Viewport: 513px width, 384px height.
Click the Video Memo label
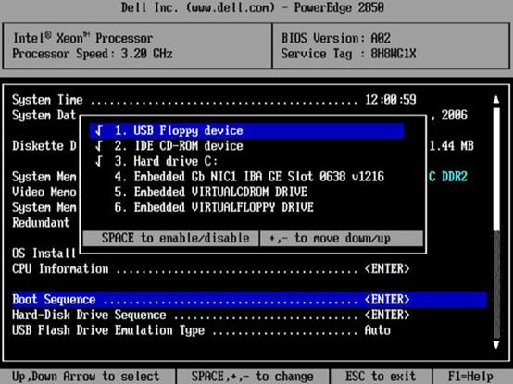[44, 192]
